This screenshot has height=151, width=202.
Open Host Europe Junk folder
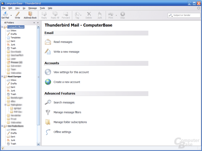pyautogui.click(x=13, y=91)
